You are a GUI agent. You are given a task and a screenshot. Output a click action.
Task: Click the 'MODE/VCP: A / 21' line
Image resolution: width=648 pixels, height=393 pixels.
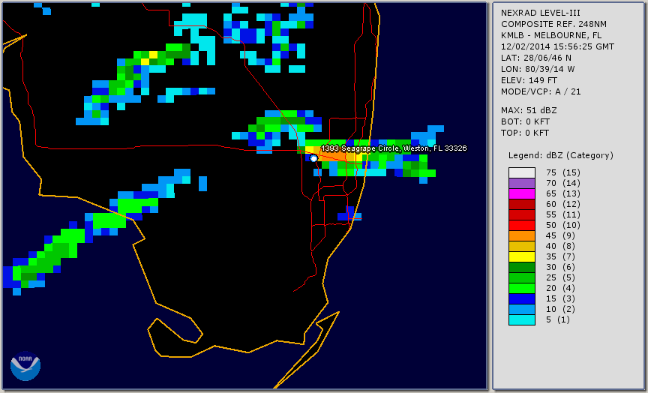[541, 91]
